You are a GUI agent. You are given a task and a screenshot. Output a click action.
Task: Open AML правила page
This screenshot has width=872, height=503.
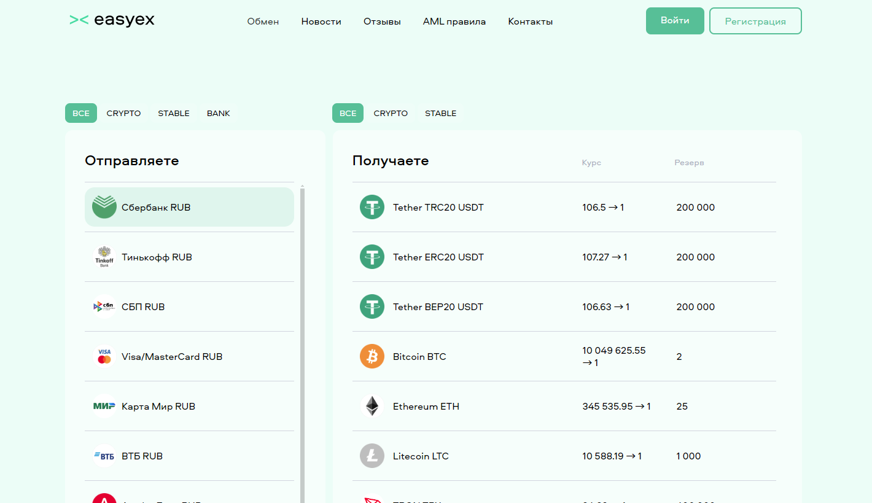coord(454,21)
